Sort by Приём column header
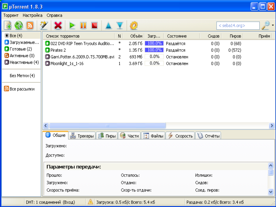 (258, 36)
